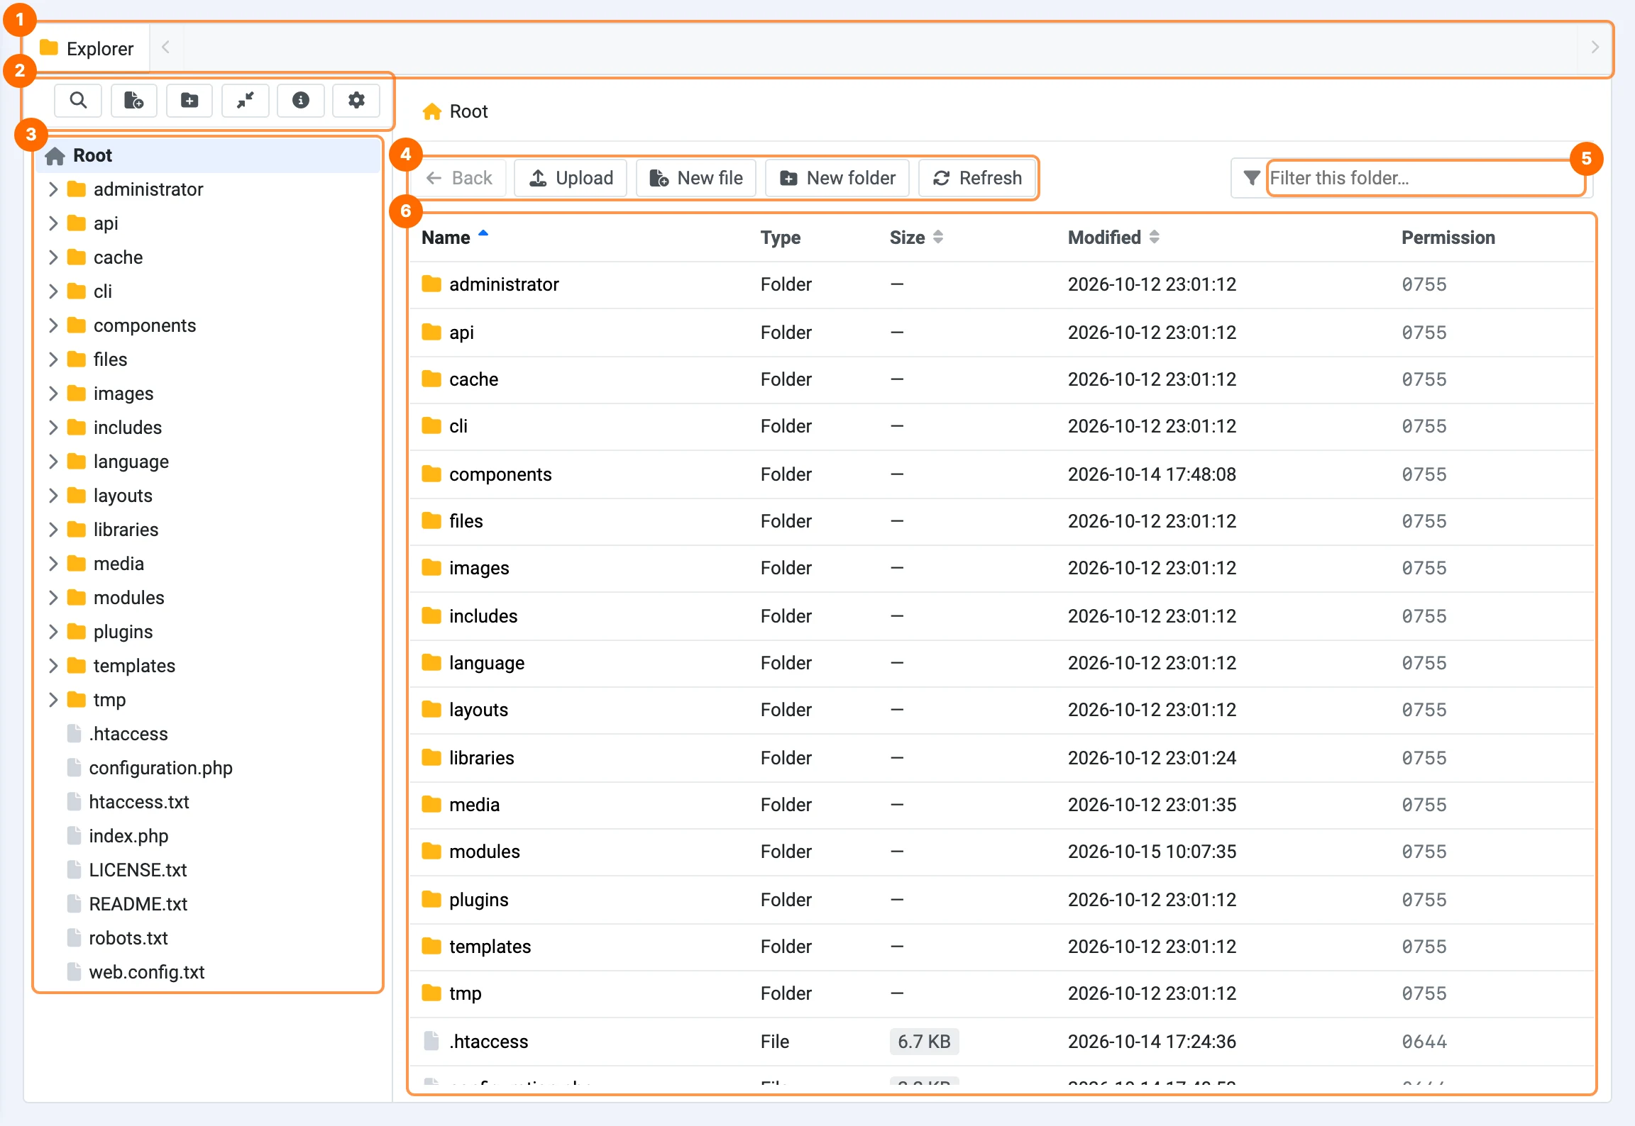Viewport: 1635px width, 1126px height.
Task: Click the Upload button
Action: [x=571, y=178]
